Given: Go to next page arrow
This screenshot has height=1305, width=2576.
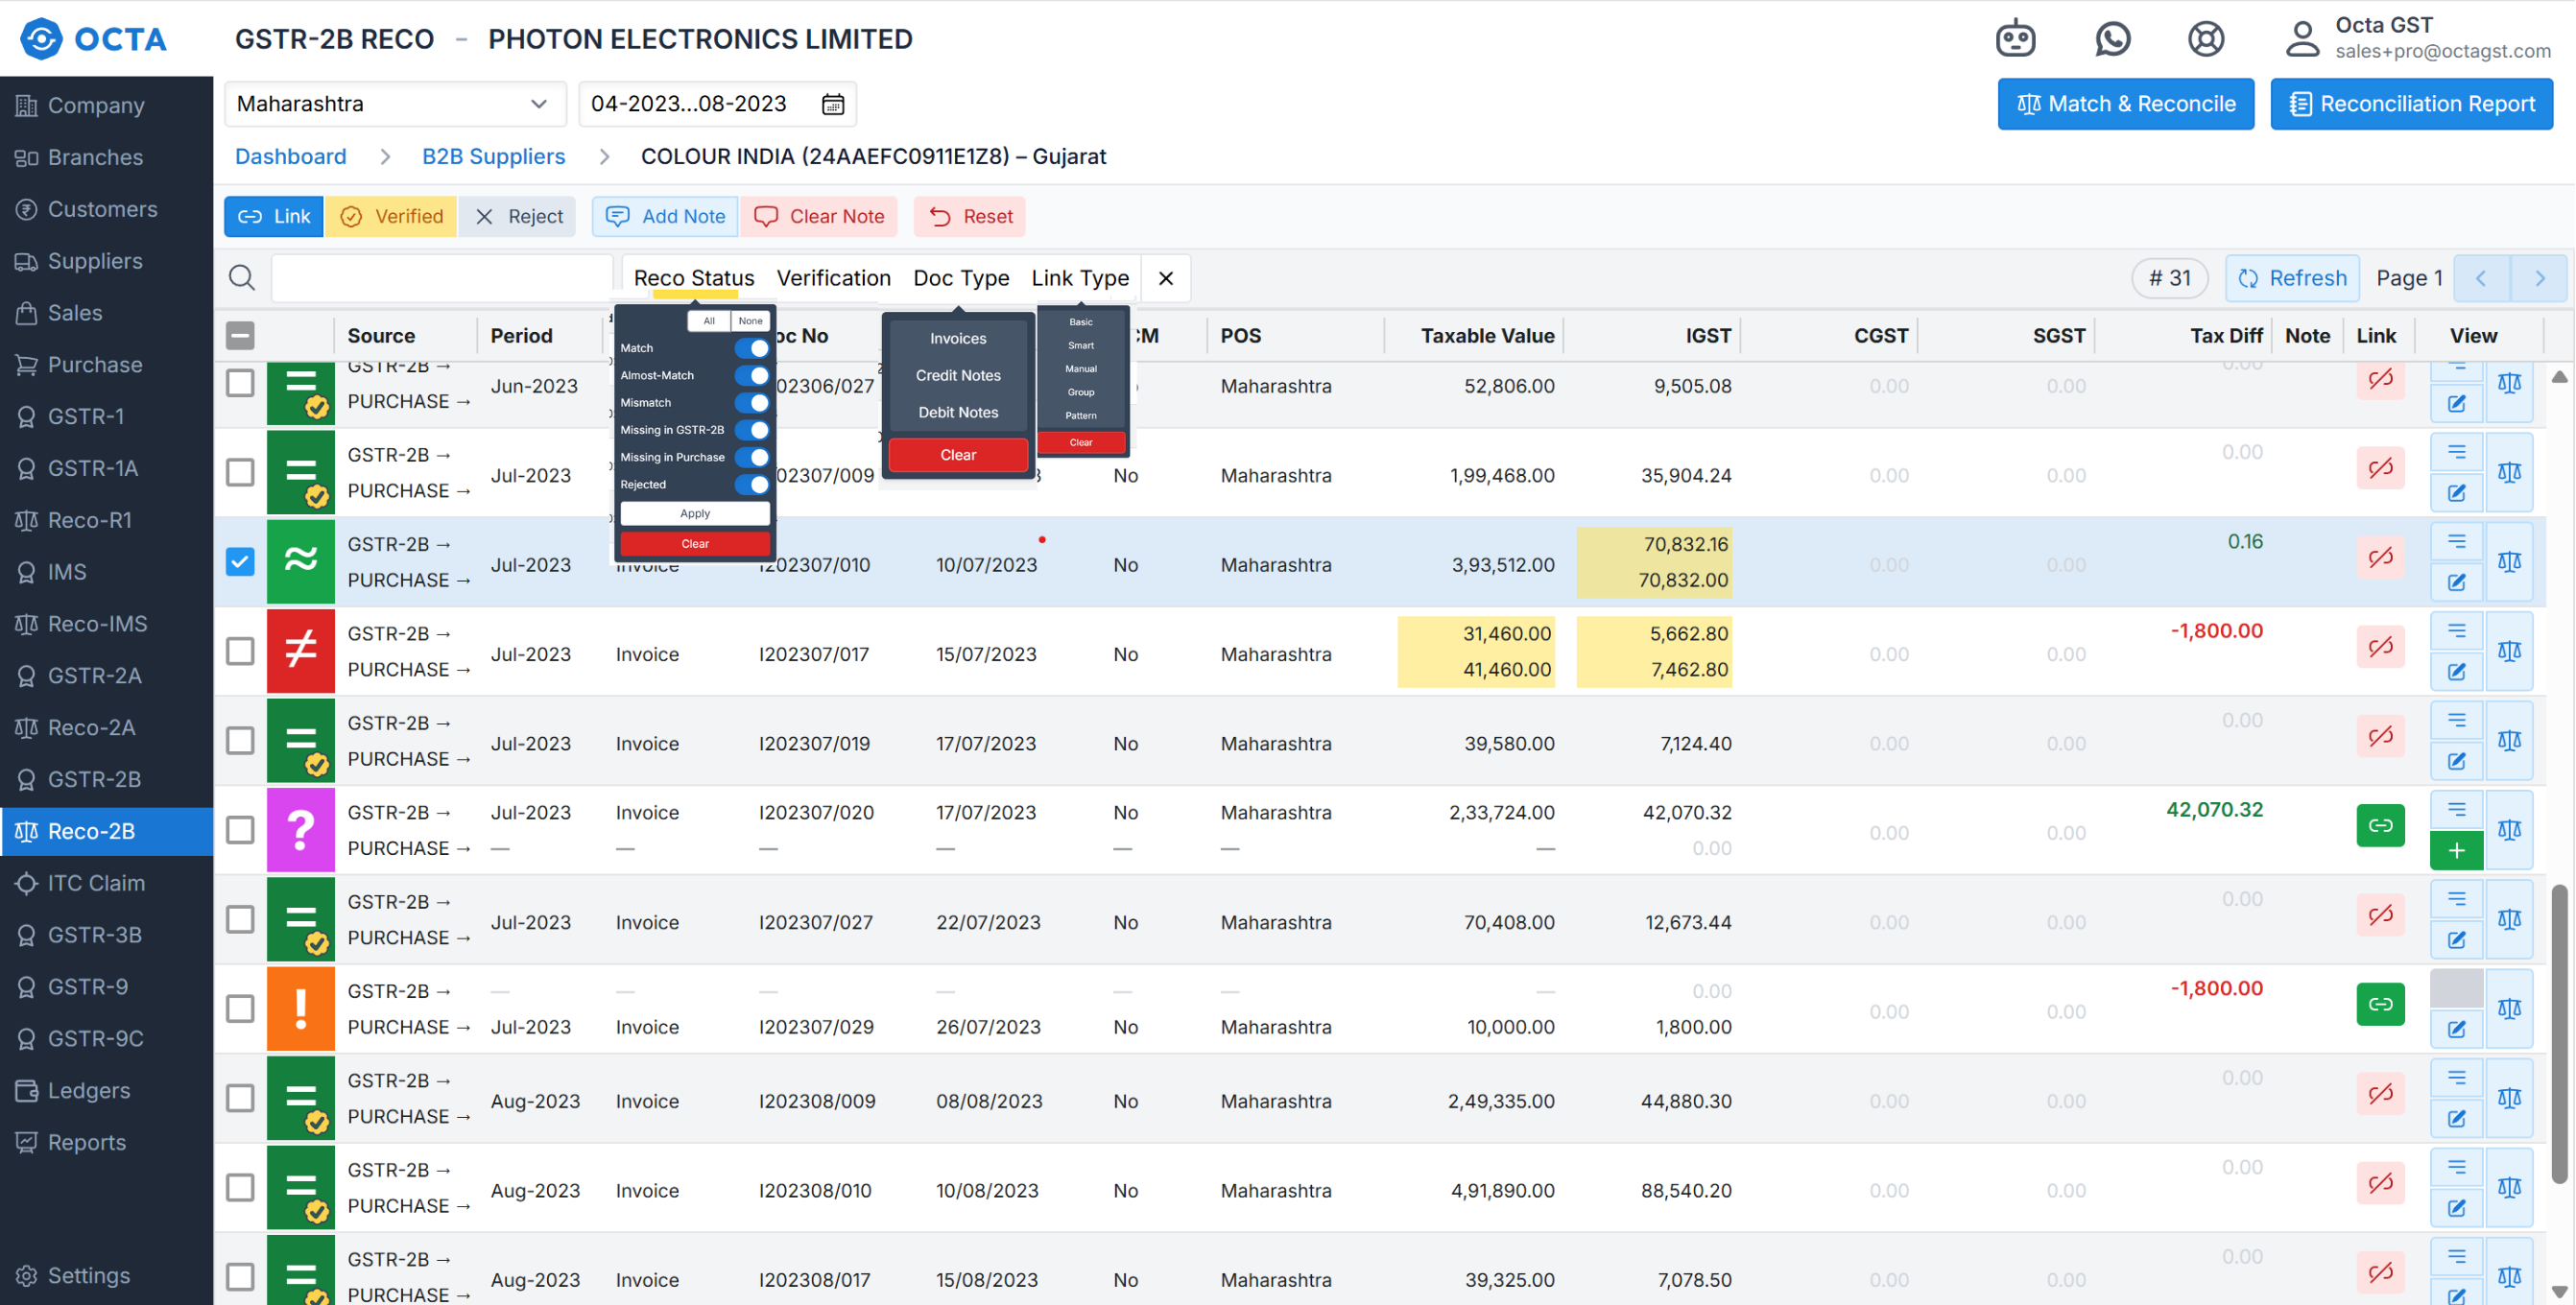Looking at the screenshot, I should pyautogui.click(x=2539, y=278).
